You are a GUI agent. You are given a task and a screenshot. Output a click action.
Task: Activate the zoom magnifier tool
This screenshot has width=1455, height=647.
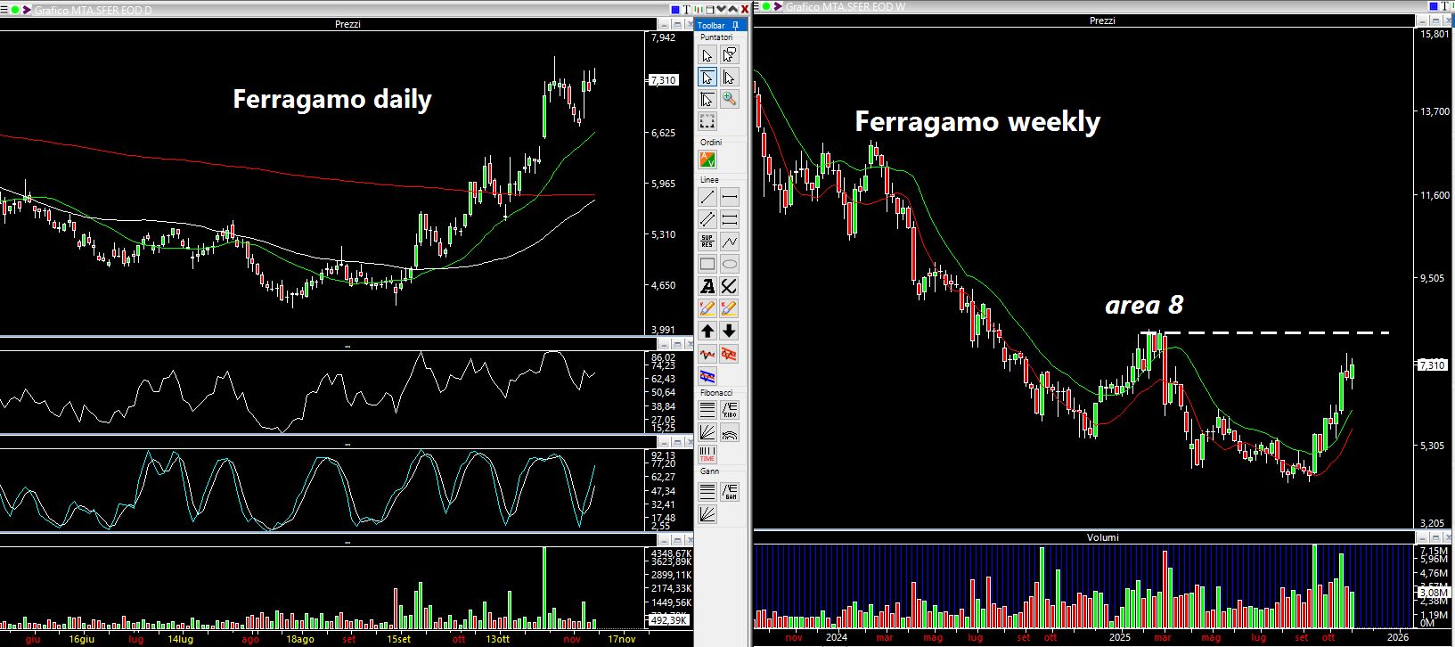[x=730, y=99]
